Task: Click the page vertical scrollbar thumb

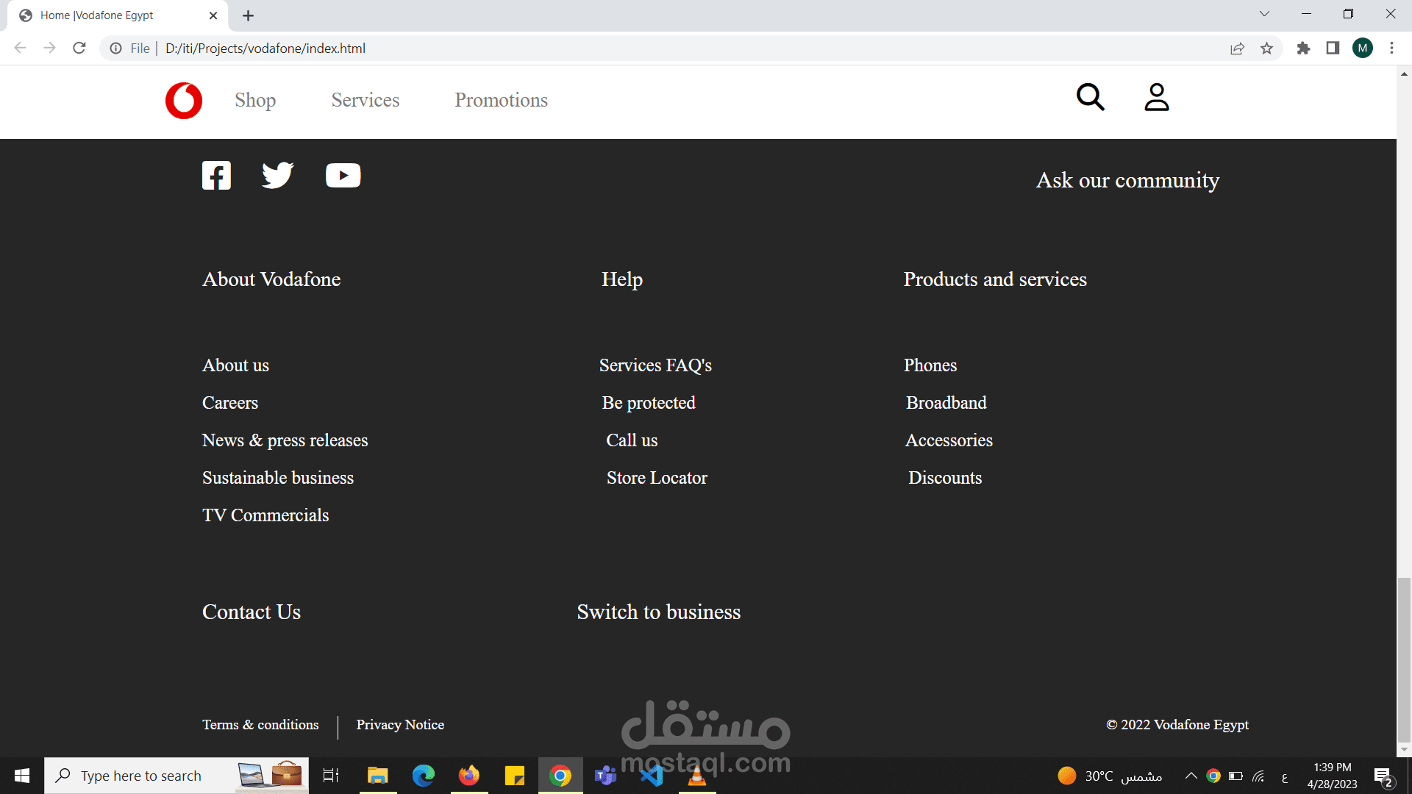Action: pyautogui.click(x=1404, y=659)
